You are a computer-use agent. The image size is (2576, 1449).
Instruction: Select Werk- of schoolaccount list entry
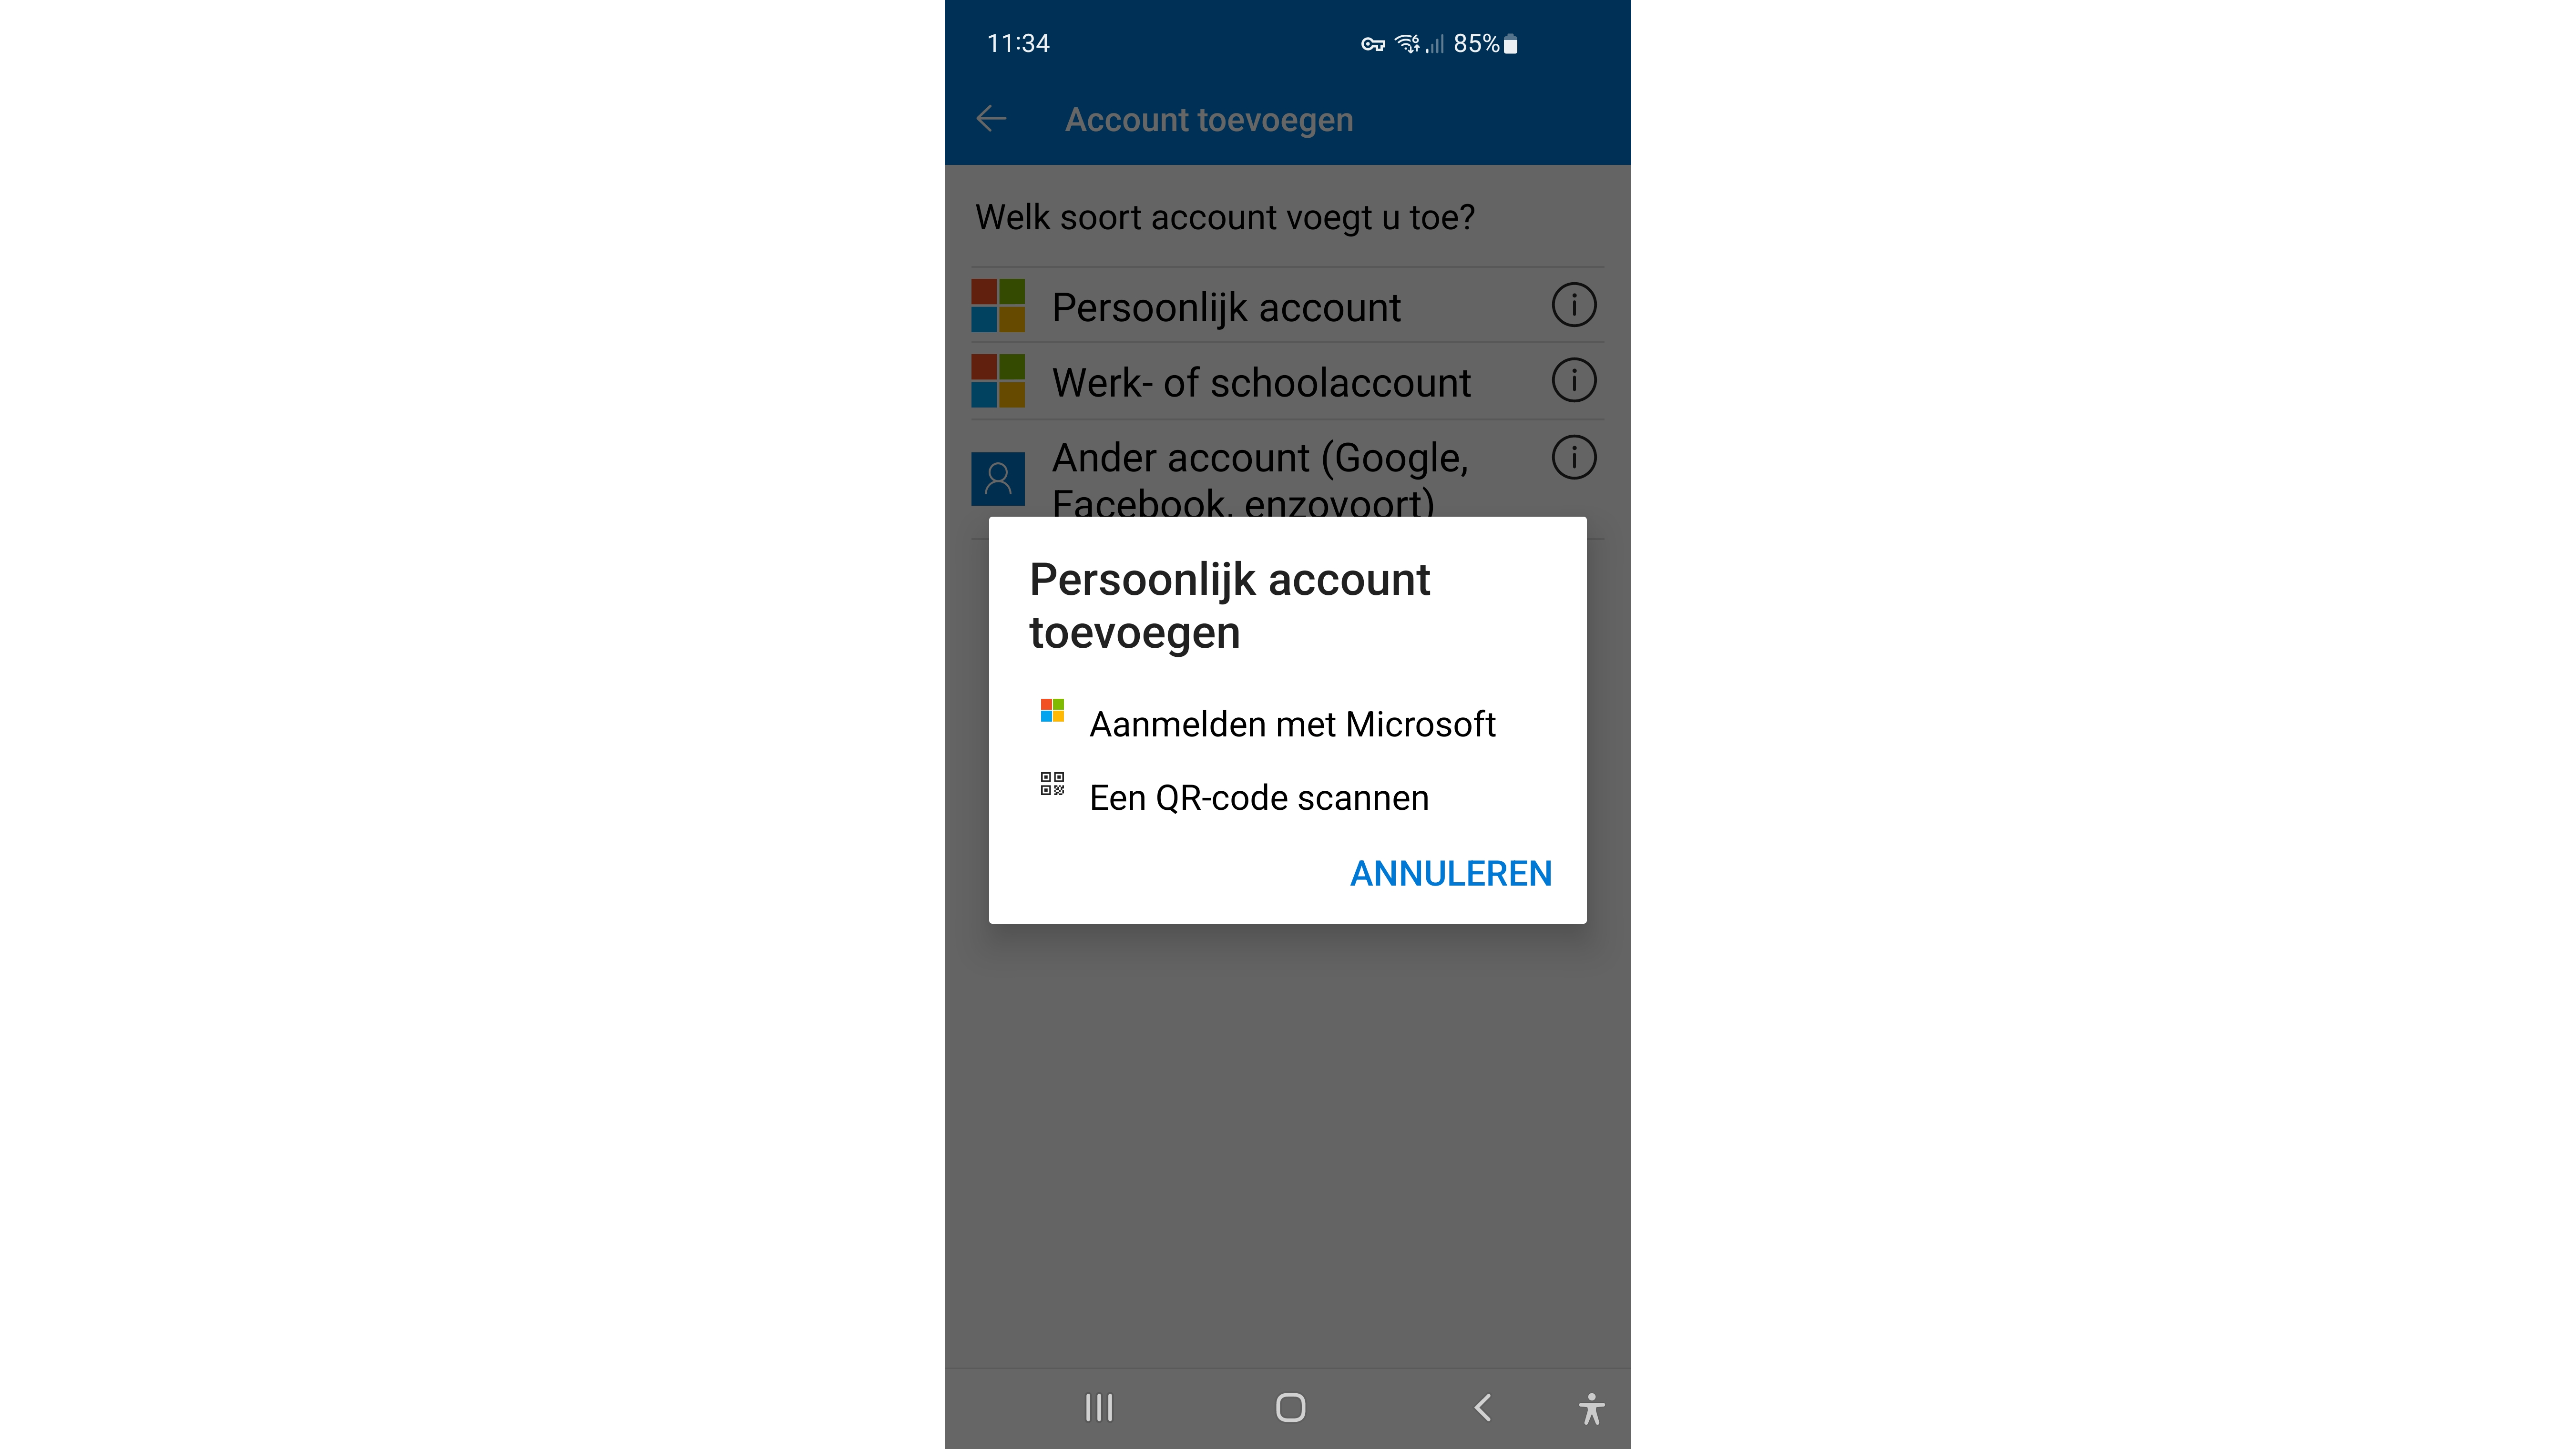[1288, 381]
